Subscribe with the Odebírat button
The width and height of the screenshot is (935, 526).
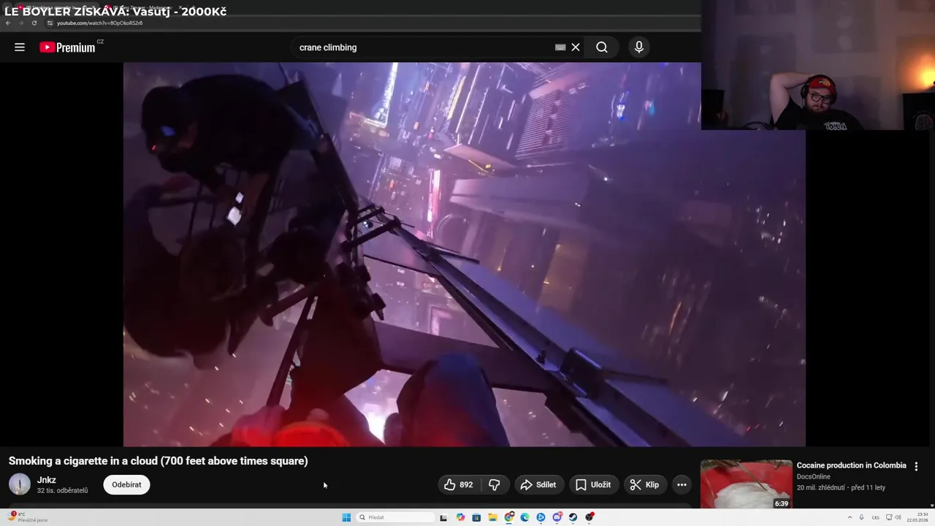pos(126,484)
